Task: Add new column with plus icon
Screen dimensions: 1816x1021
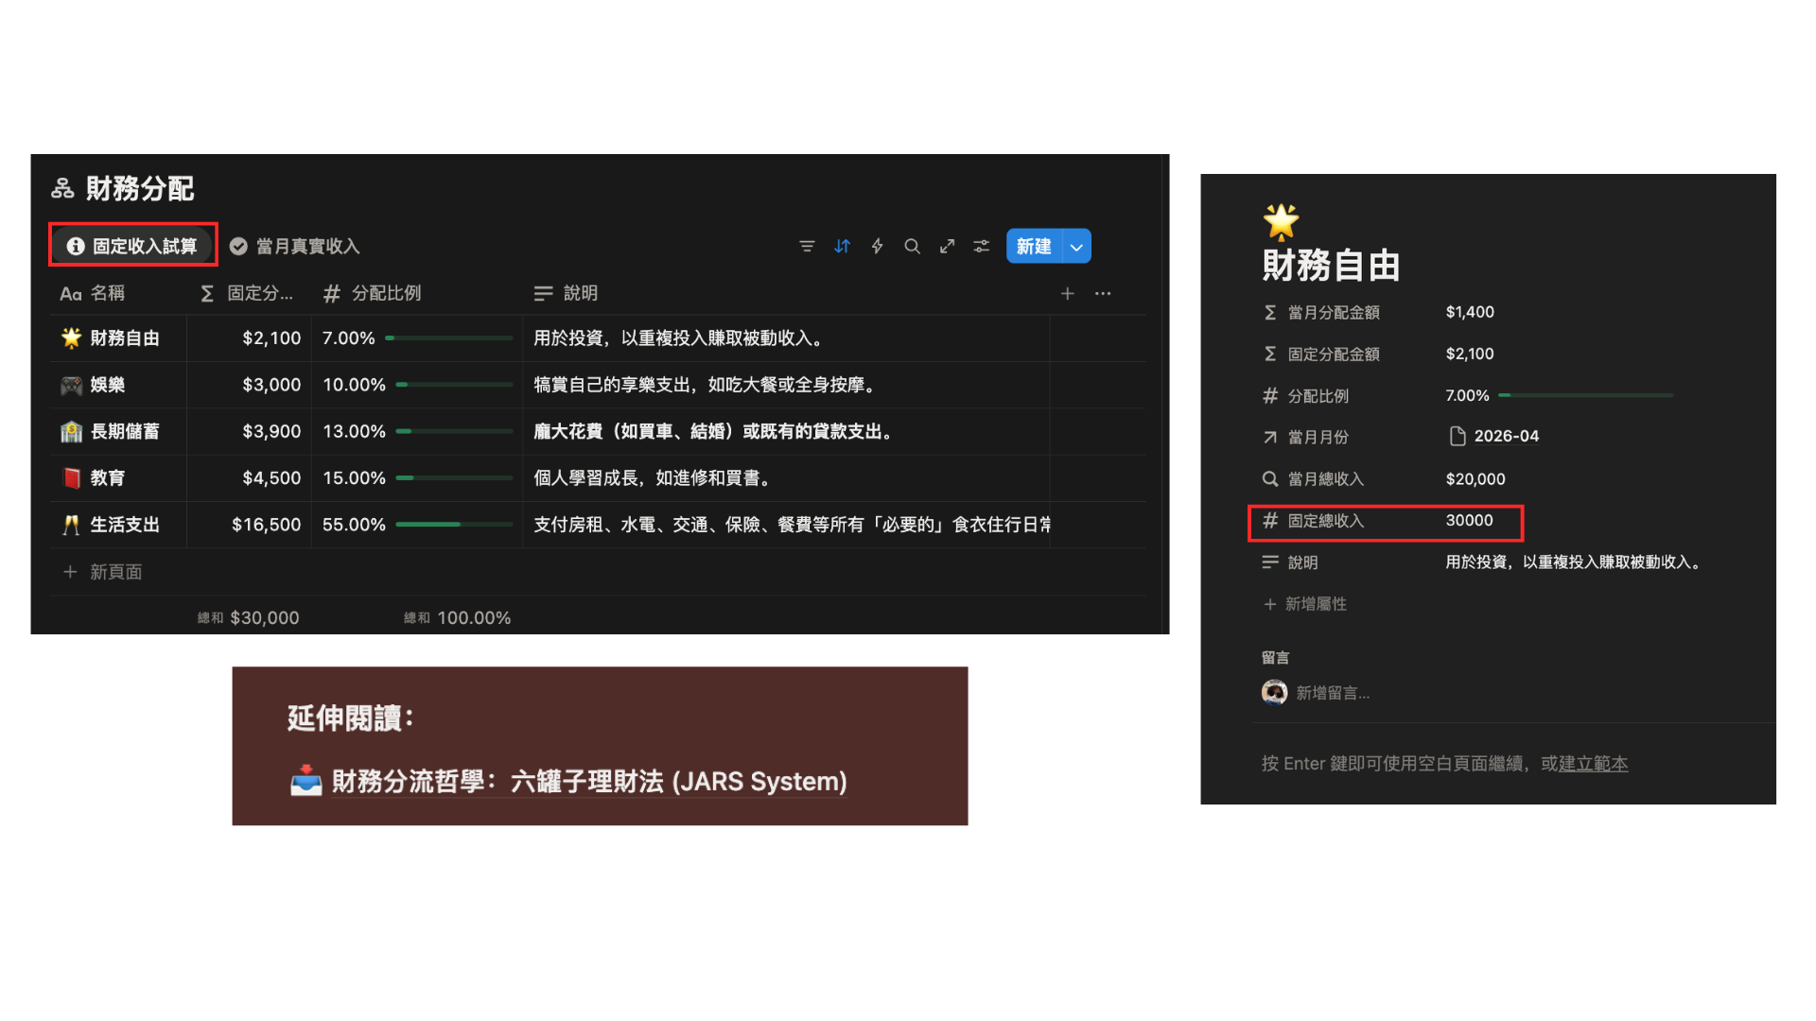Action: pos(1067,294)
